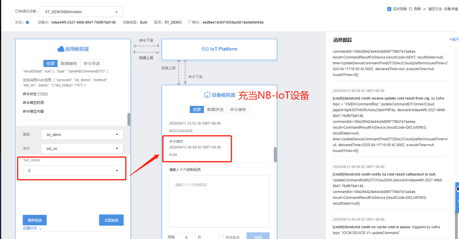Click the 立即发送 send now button
The height and width of the screenshot is (239, 459).
pos(111,220)
